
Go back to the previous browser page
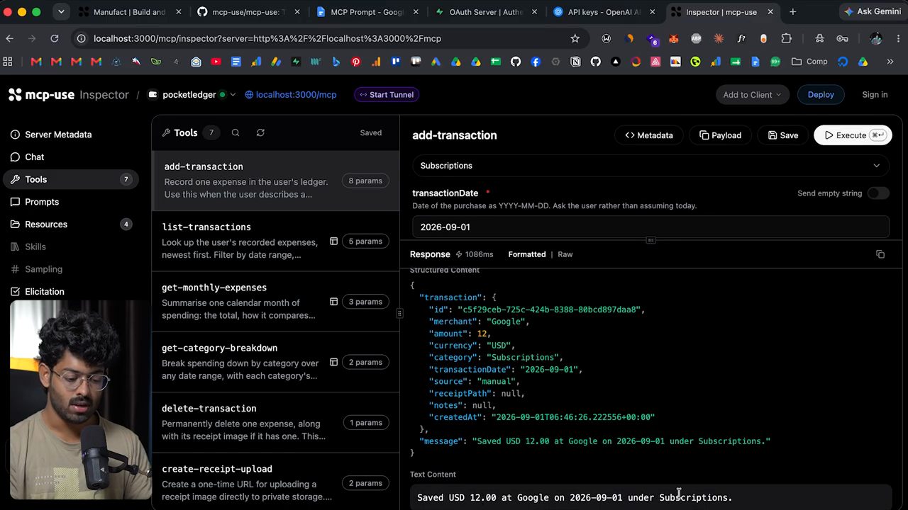pyautogui.click(x=9, y=38)
